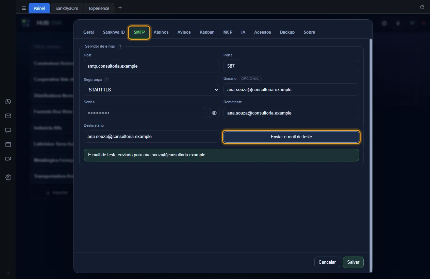Click Enviar e-mail de teste button
The width and height of the screenshot is (430, 279).
coord(291,137)
